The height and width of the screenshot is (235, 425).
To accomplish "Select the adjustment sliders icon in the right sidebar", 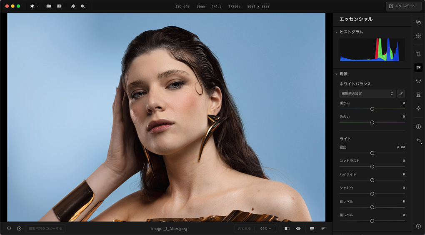I will coord(418,67).
